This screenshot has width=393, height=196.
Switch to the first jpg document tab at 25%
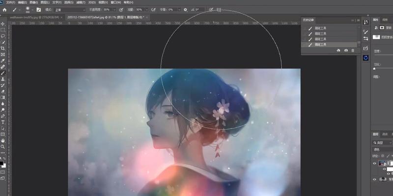pos(34,17)
